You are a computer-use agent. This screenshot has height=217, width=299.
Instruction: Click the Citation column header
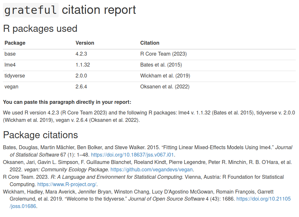click(x=150, y=43)
